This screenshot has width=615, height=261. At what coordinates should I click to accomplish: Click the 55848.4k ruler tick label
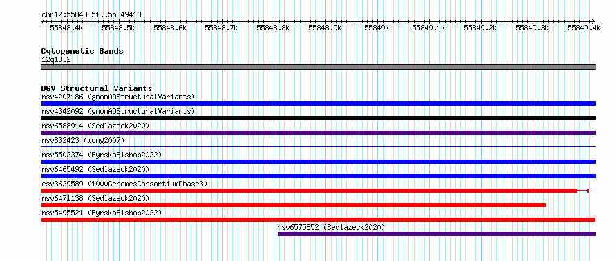[66, 28]
